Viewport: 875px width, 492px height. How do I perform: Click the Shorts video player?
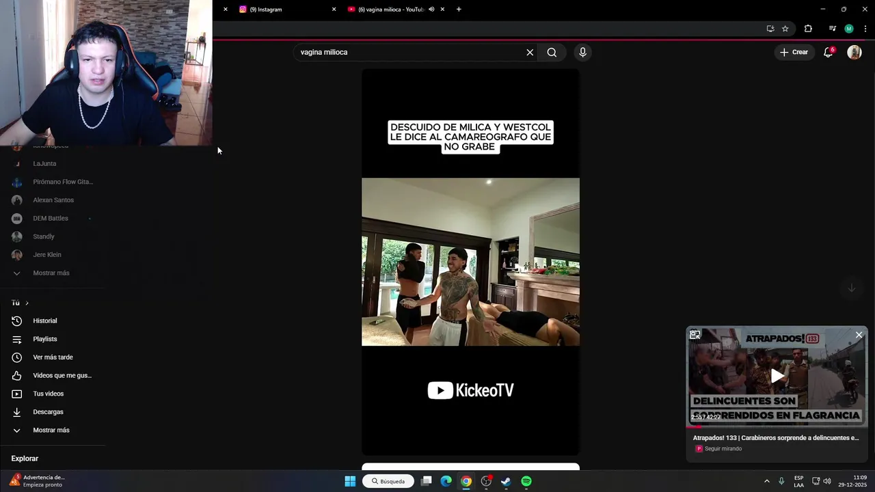[x=470, y=262]
